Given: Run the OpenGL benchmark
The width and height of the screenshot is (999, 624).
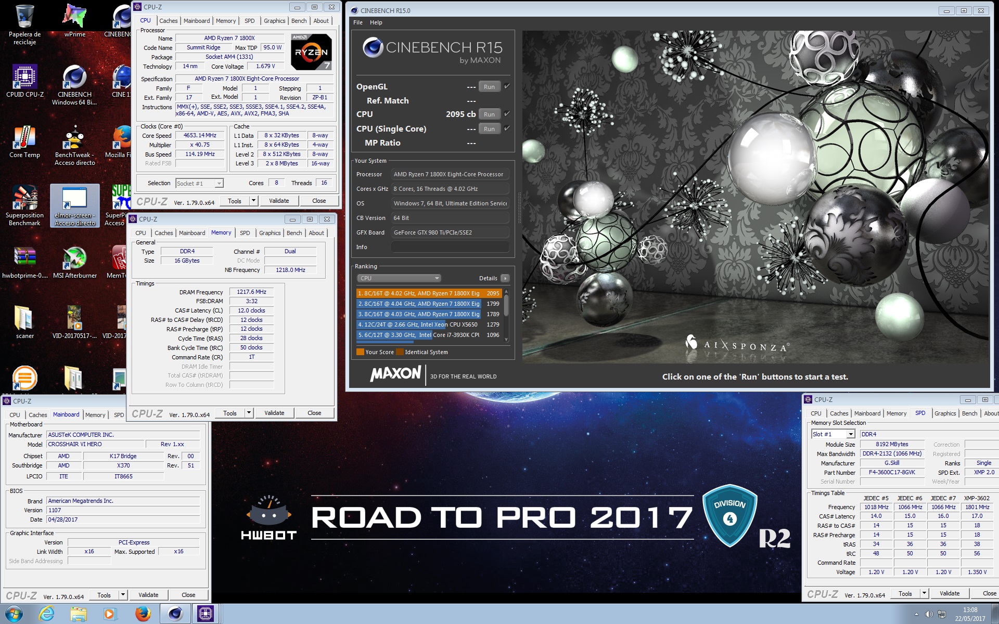Looking at the screenshot, I should (489, 87).
